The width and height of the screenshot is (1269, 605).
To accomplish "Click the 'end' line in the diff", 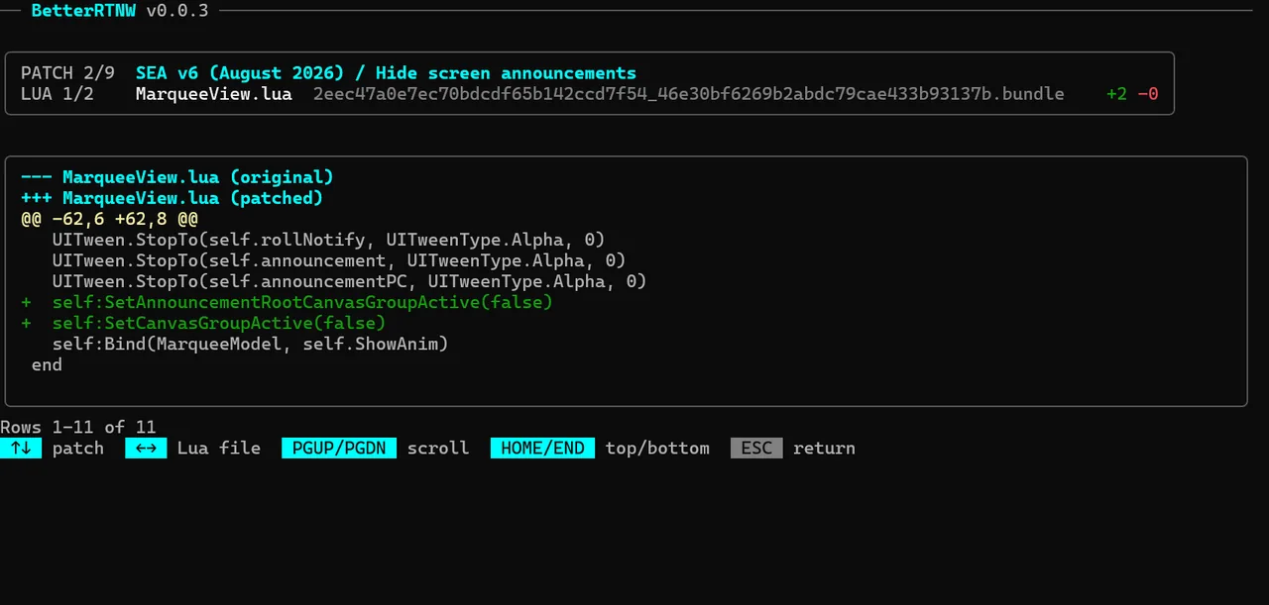I will click(x=47, y=364).
